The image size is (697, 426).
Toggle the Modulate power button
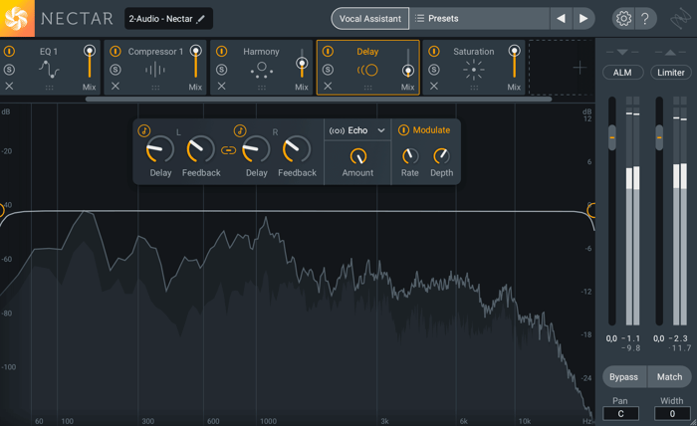click(403, 130)
